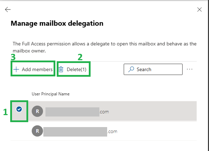Click the Manage mailbox delegation heading
This screenshot has height=151, width=209.
pos(57,24)
